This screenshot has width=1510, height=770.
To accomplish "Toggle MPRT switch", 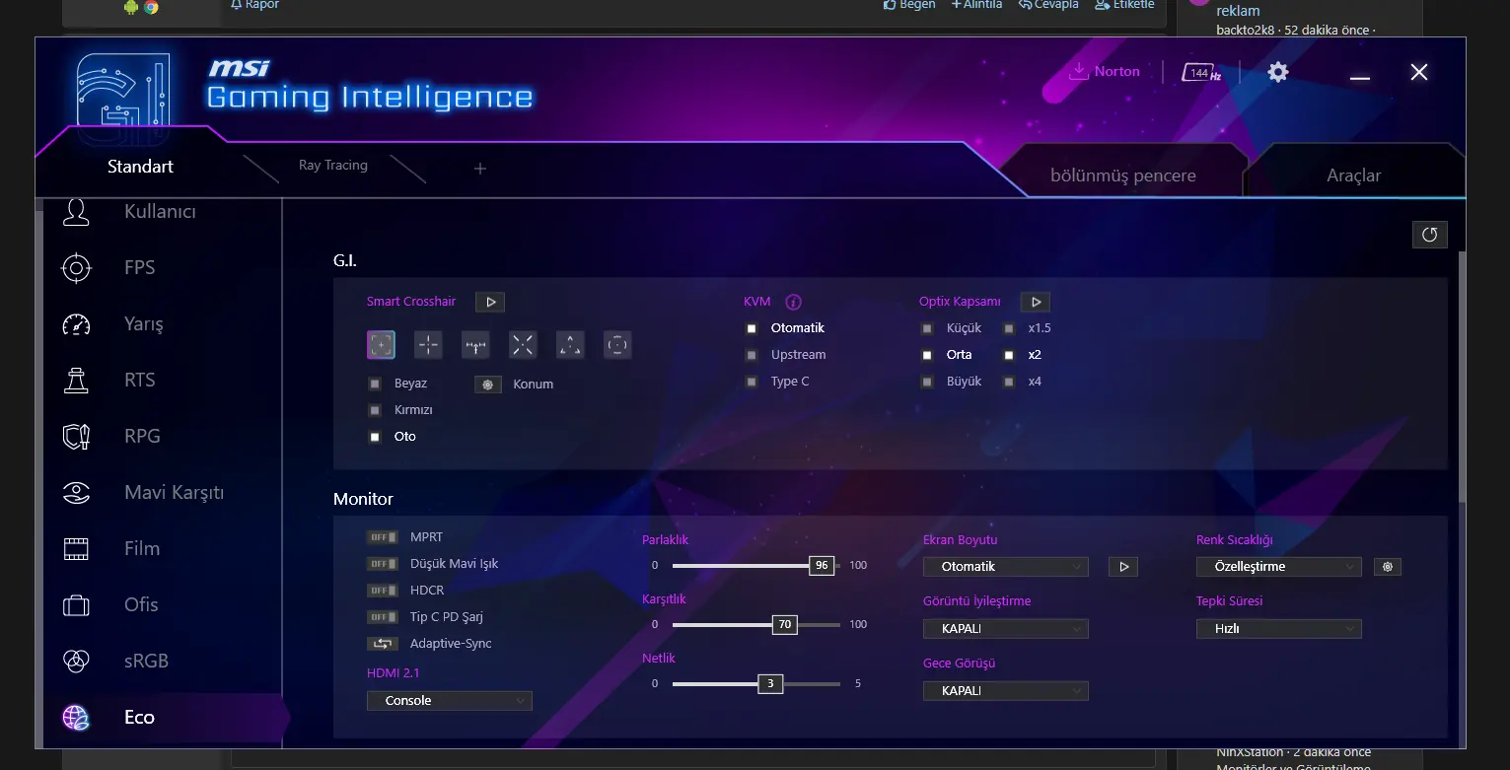I will [382, 537].
